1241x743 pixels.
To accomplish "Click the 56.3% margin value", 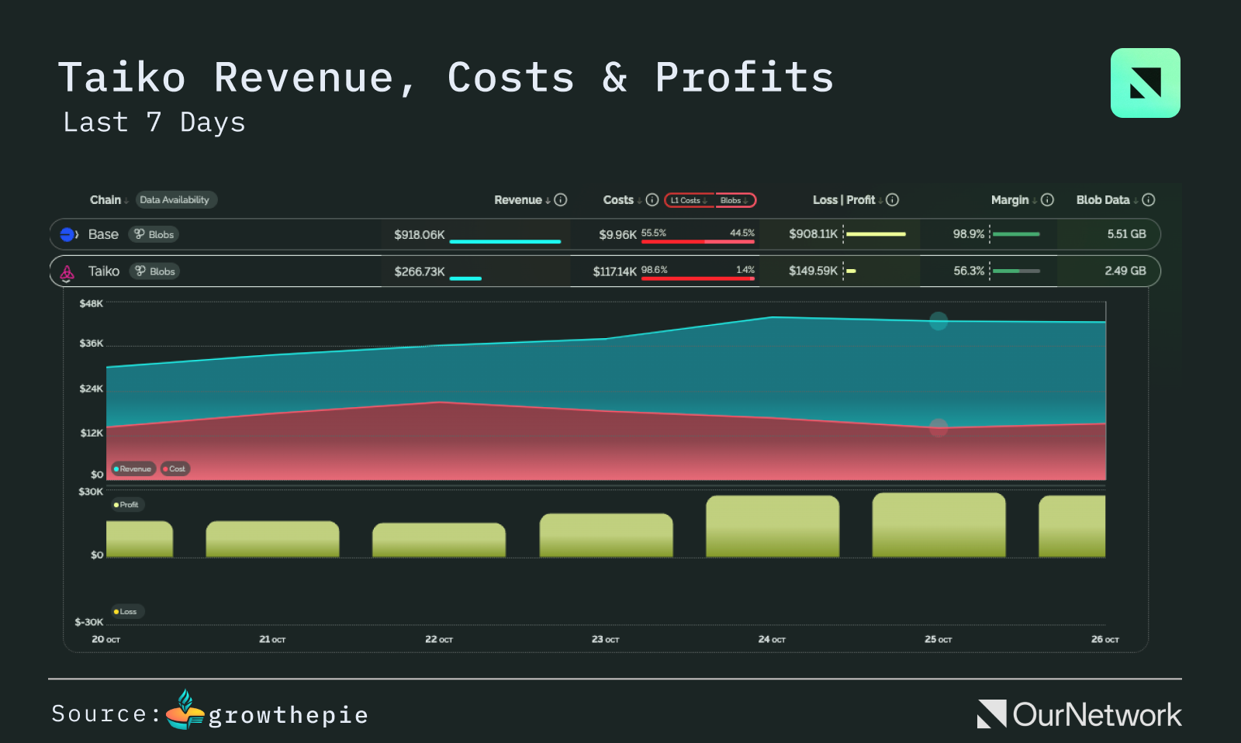I will pyautogui.click(x=969, y=271).
